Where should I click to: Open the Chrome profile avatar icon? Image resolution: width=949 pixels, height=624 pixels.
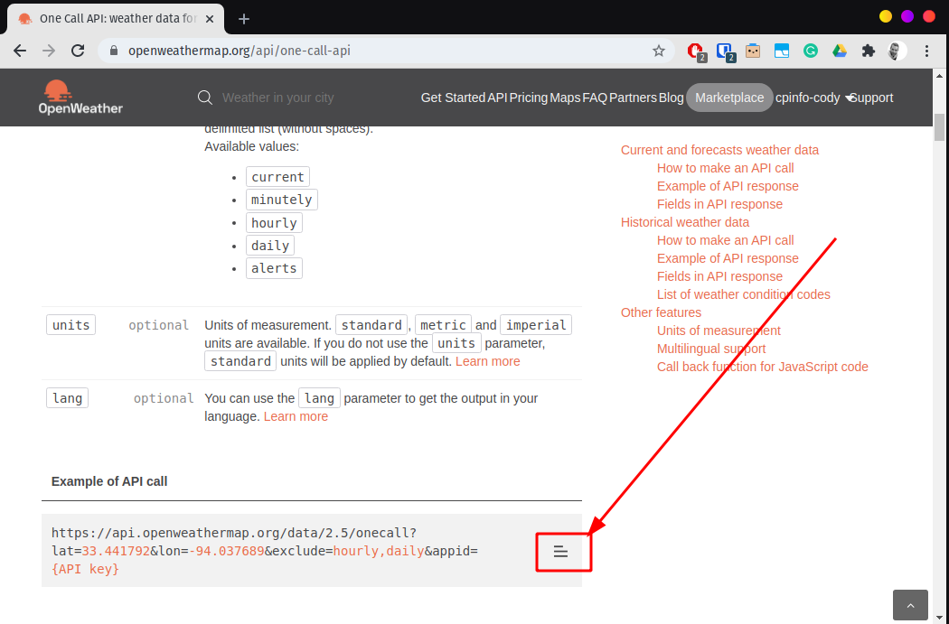tap(896, 51)
